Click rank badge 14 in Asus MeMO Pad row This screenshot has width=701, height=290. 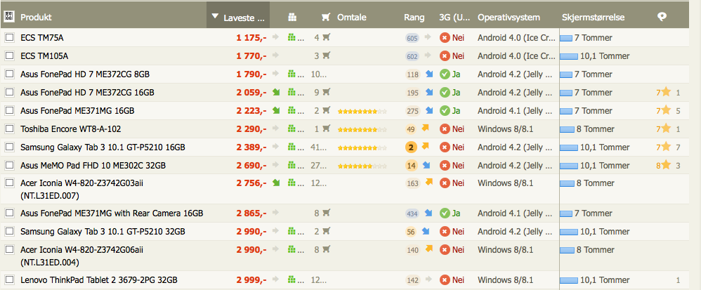412,165
